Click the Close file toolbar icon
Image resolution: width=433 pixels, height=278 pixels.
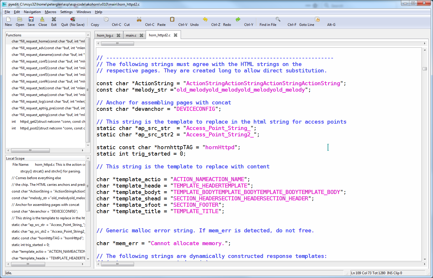tap(43, 19)
